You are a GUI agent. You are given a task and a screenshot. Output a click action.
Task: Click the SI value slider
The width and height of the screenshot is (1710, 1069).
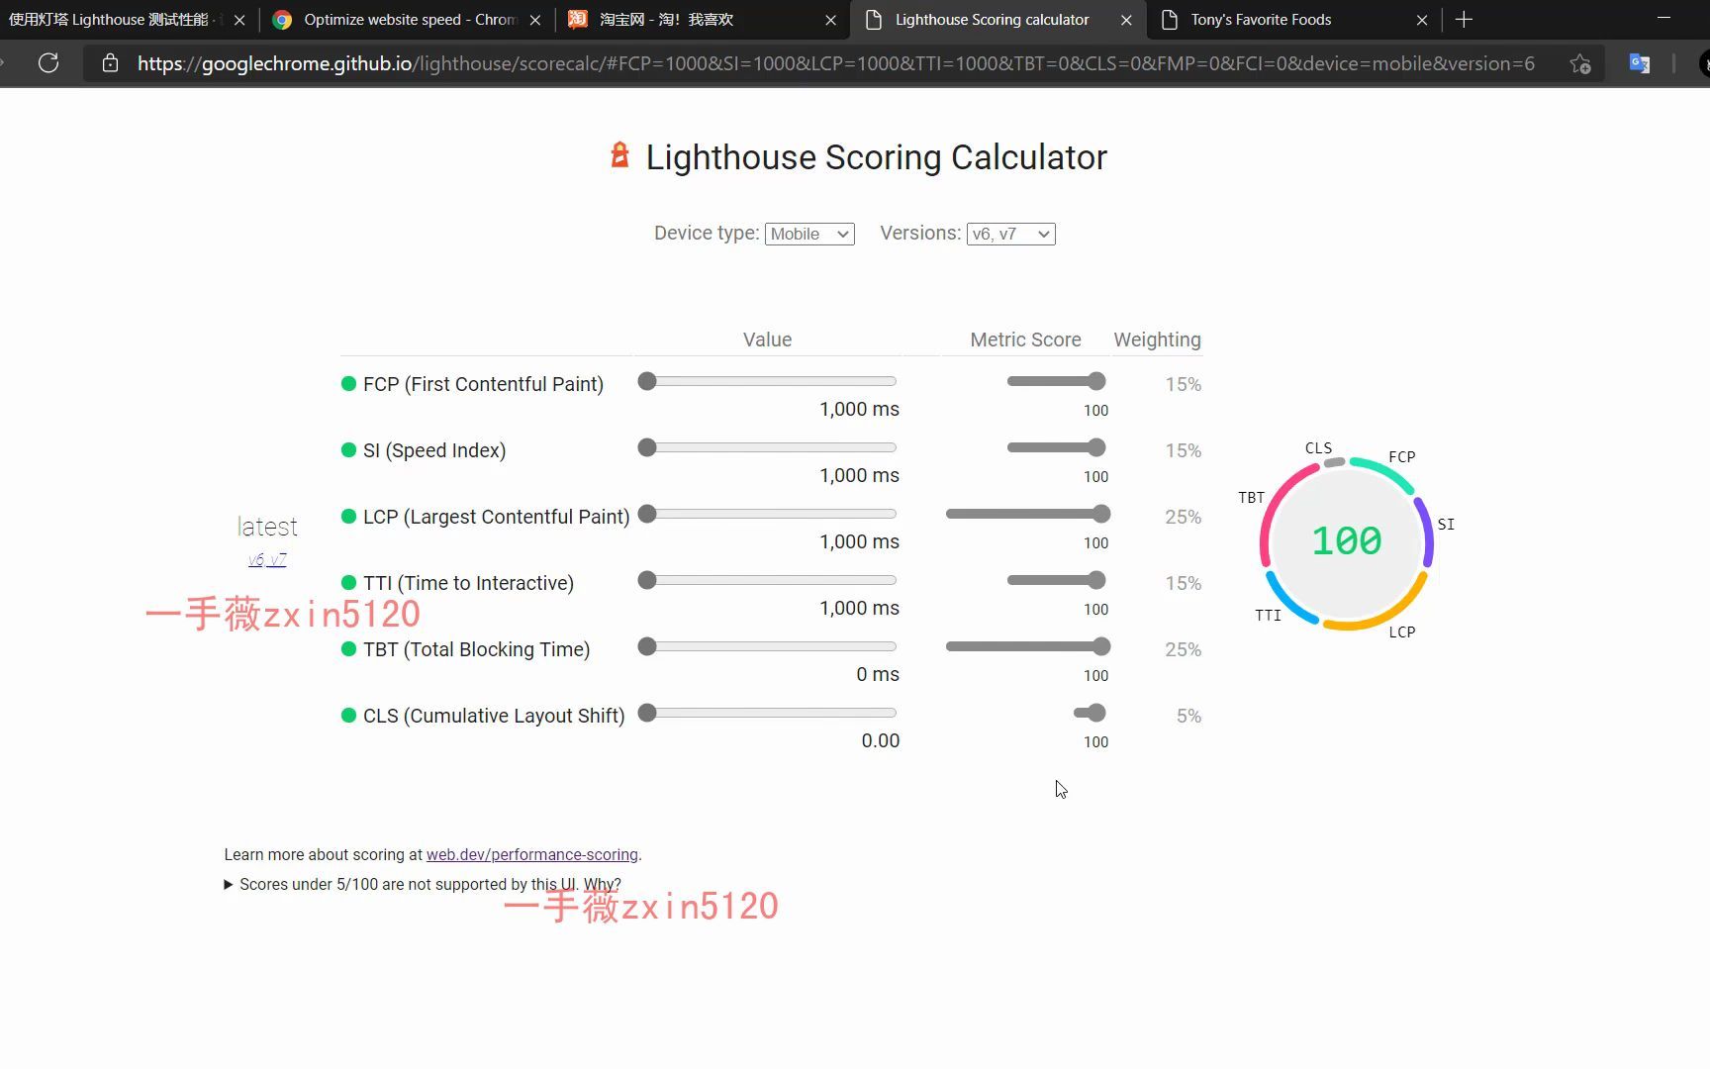pyautogui.click(x=767, y=447)
